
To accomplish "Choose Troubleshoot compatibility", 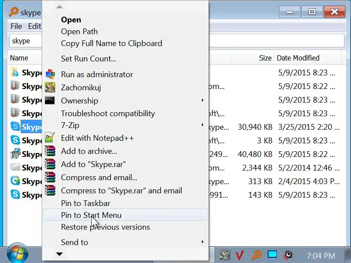I will [x=108, y=114].
